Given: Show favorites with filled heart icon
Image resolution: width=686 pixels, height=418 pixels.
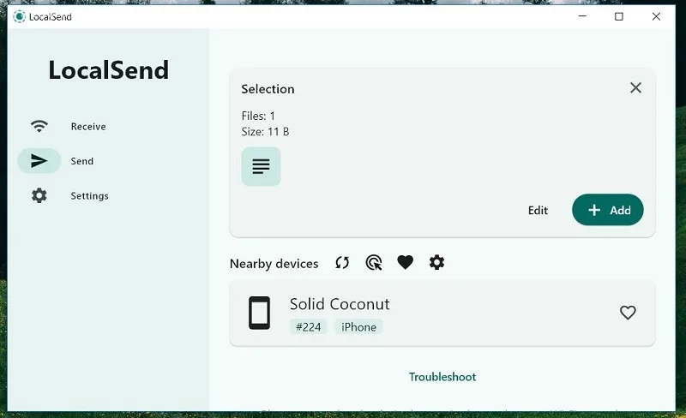Looking at the screenshot, I should coord(405,263).
